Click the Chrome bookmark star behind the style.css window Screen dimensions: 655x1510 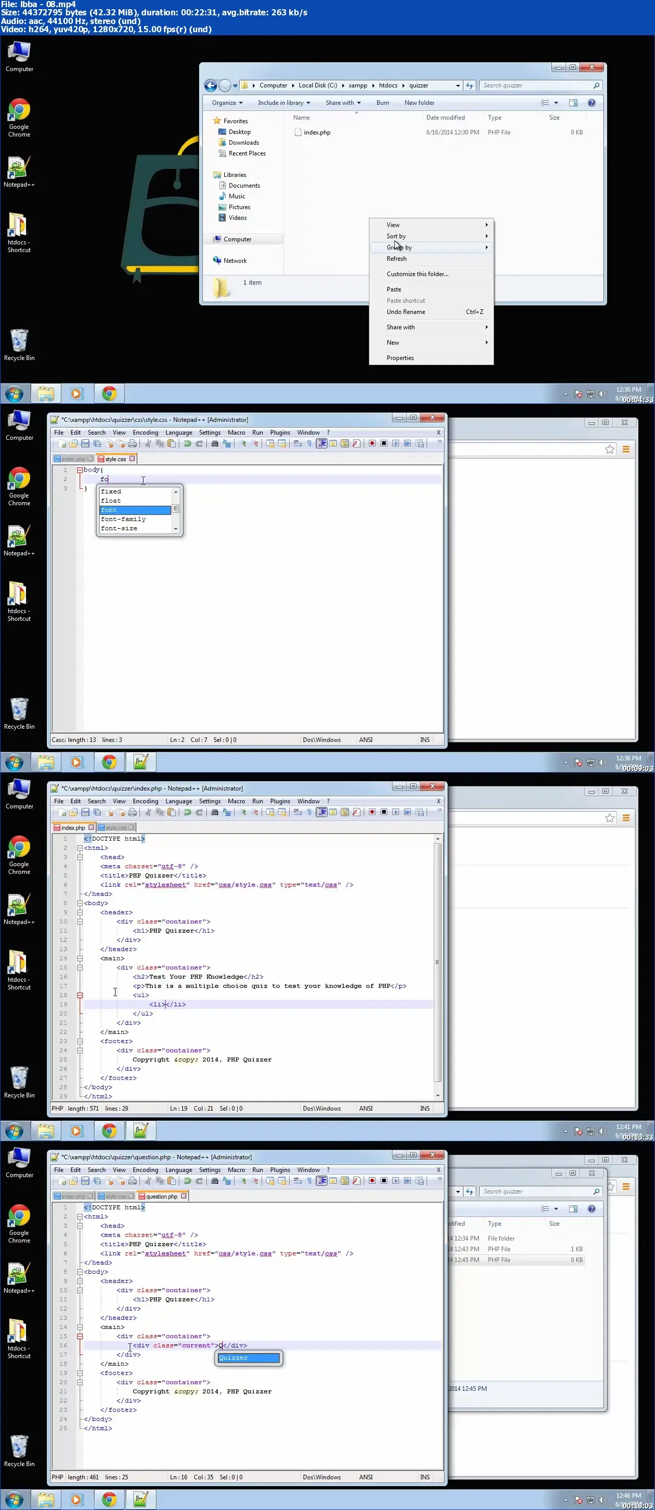coord(610,449)
